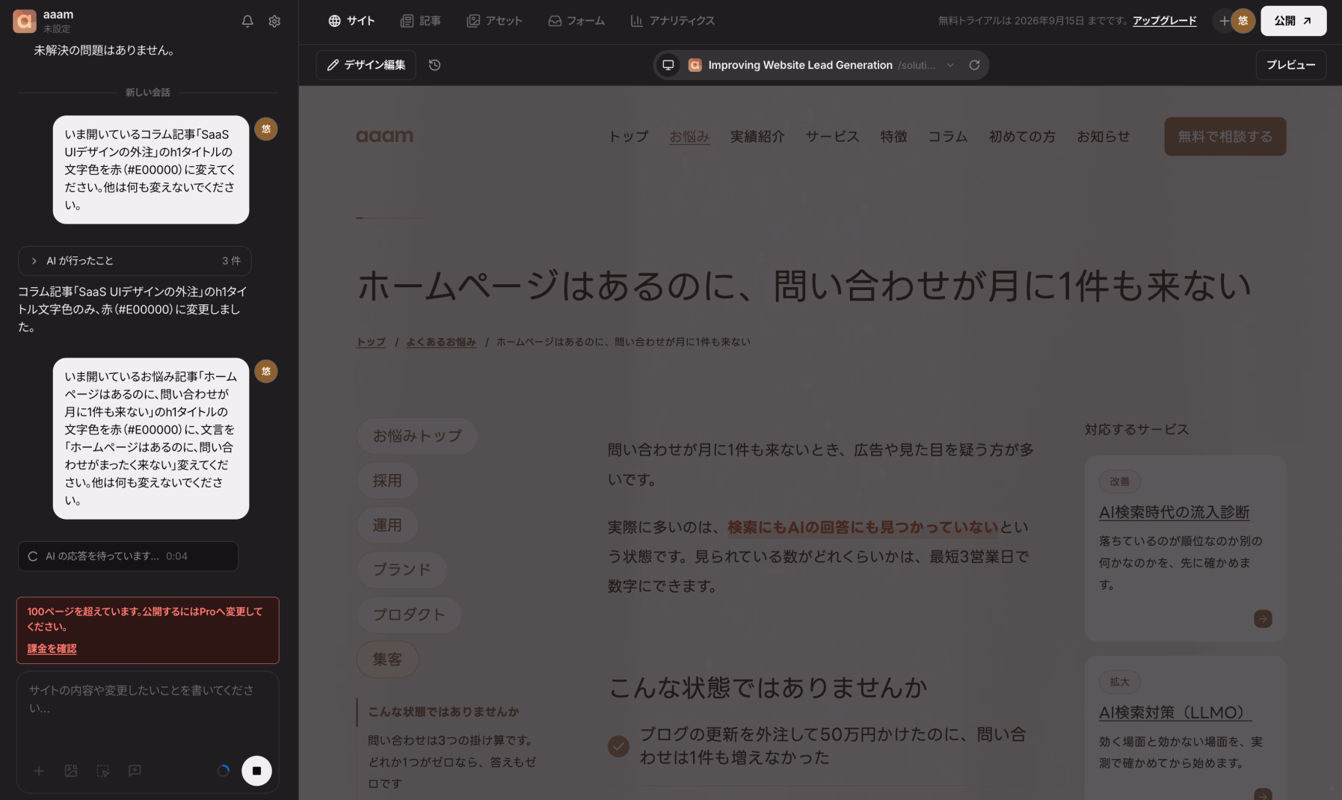Viewport: 1342px width, 800px height.
Task: Jump to こんな状態ではありませんか in sidebar
Action: [443, 712]
